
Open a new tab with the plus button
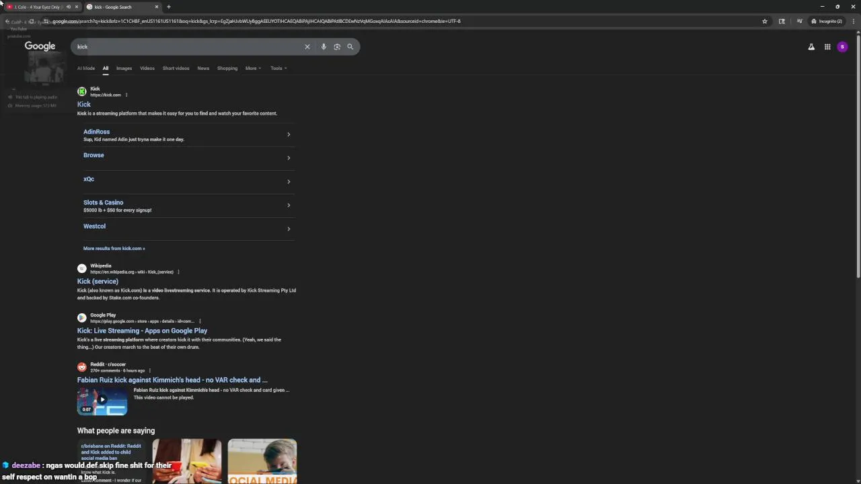click(x=169, y=7)
